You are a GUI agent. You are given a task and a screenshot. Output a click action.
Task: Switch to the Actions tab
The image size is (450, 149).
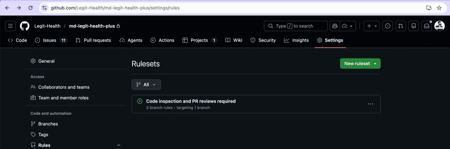pos(163,40)
